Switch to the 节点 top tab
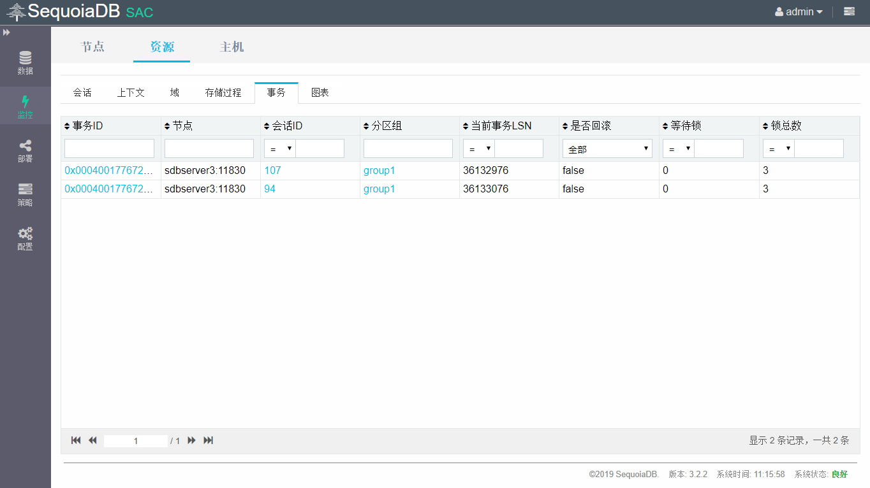Viewport: 870px width, 488px height. pos(92,47)
